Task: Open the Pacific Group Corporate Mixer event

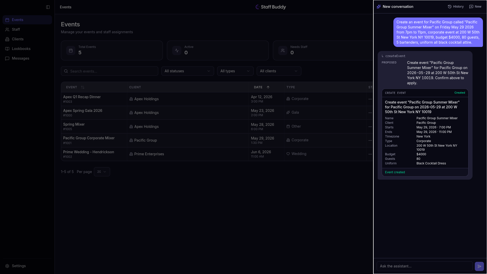Action: coord(89,138)
